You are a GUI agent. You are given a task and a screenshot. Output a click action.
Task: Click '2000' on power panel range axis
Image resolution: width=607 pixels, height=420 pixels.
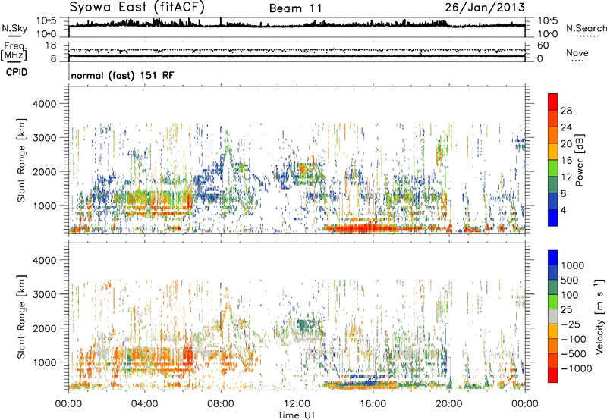coord(44,172)
